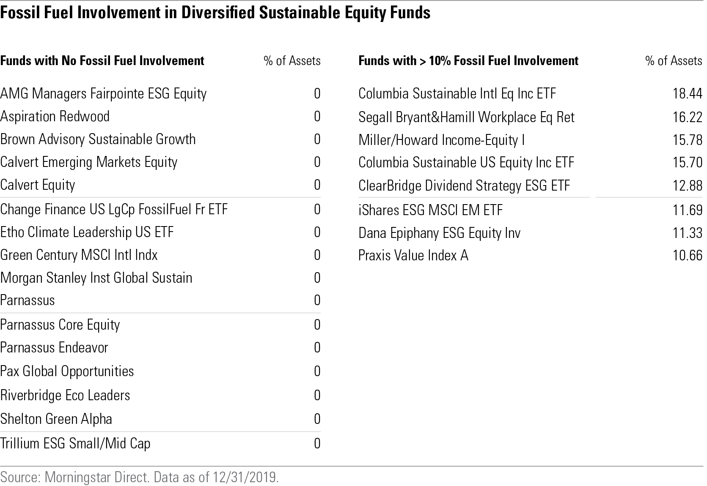
Task: Click the 10.66 value for Praxis Value Index A
Action: (x=687, y=255)
